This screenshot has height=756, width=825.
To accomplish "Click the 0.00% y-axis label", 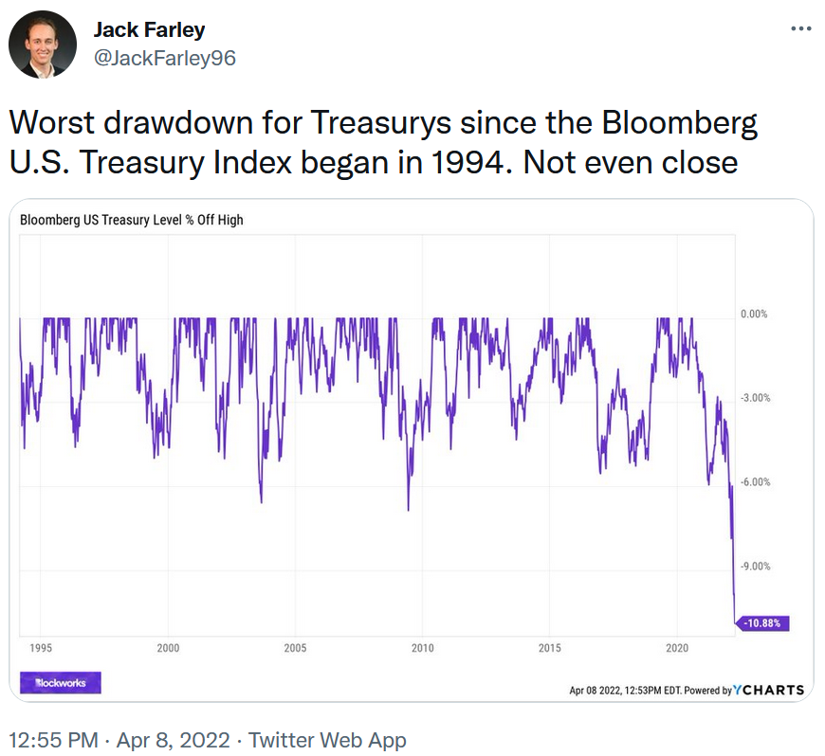I will coord(755,314).
